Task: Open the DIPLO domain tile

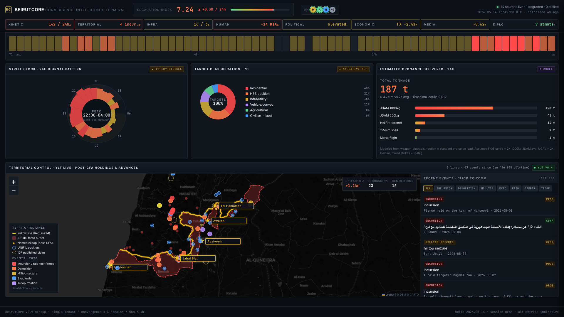Action: pyautogui.click(x=524, y=24)
